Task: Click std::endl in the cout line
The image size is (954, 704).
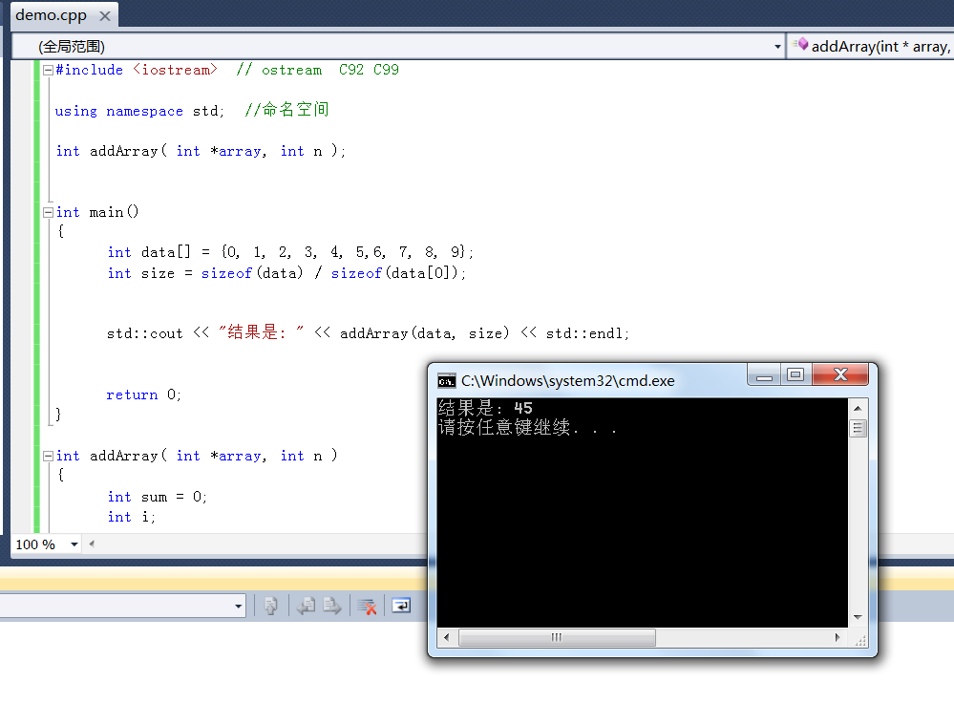Action: 584,333
